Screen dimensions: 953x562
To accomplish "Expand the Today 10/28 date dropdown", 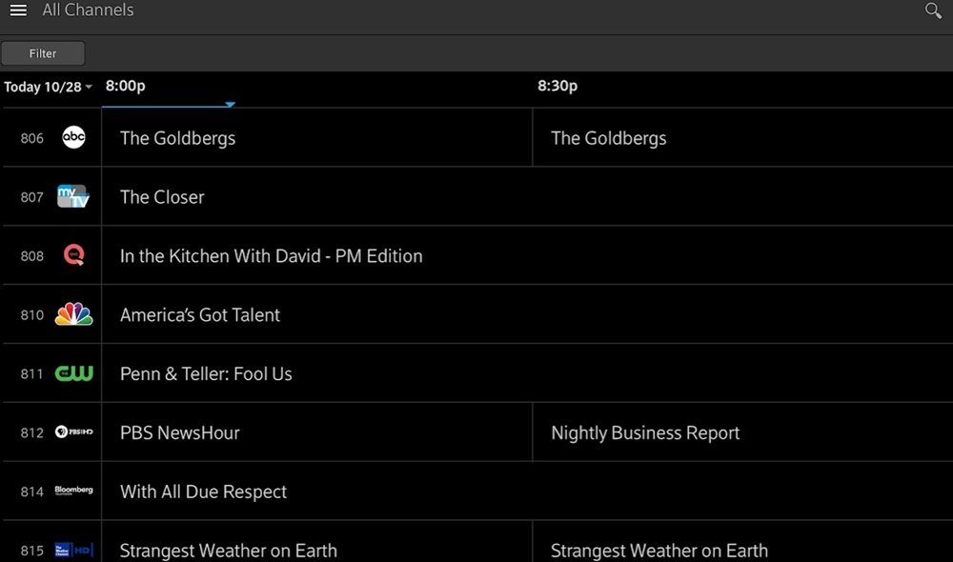I will click(48, 87).
